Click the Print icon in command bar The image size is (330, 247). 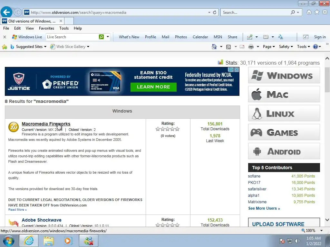click(251, 47)
